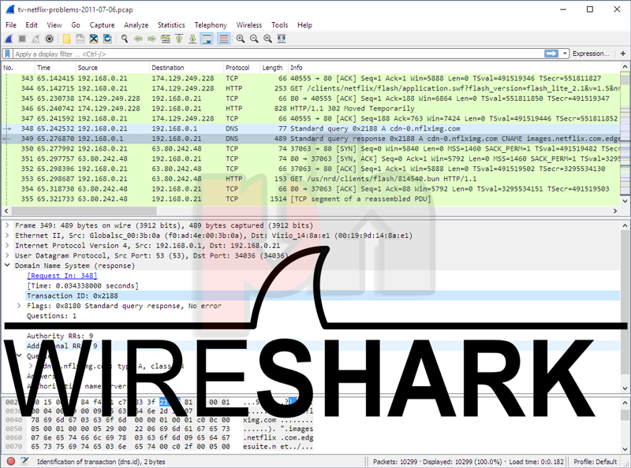This screenshot has width=631, height=468.
Task: Focus the display filter input field
Action: click(x=278, y=54)
